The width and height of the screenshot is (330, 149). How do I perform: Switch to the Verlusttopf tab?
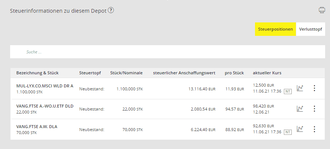click(x=310, y=29)
